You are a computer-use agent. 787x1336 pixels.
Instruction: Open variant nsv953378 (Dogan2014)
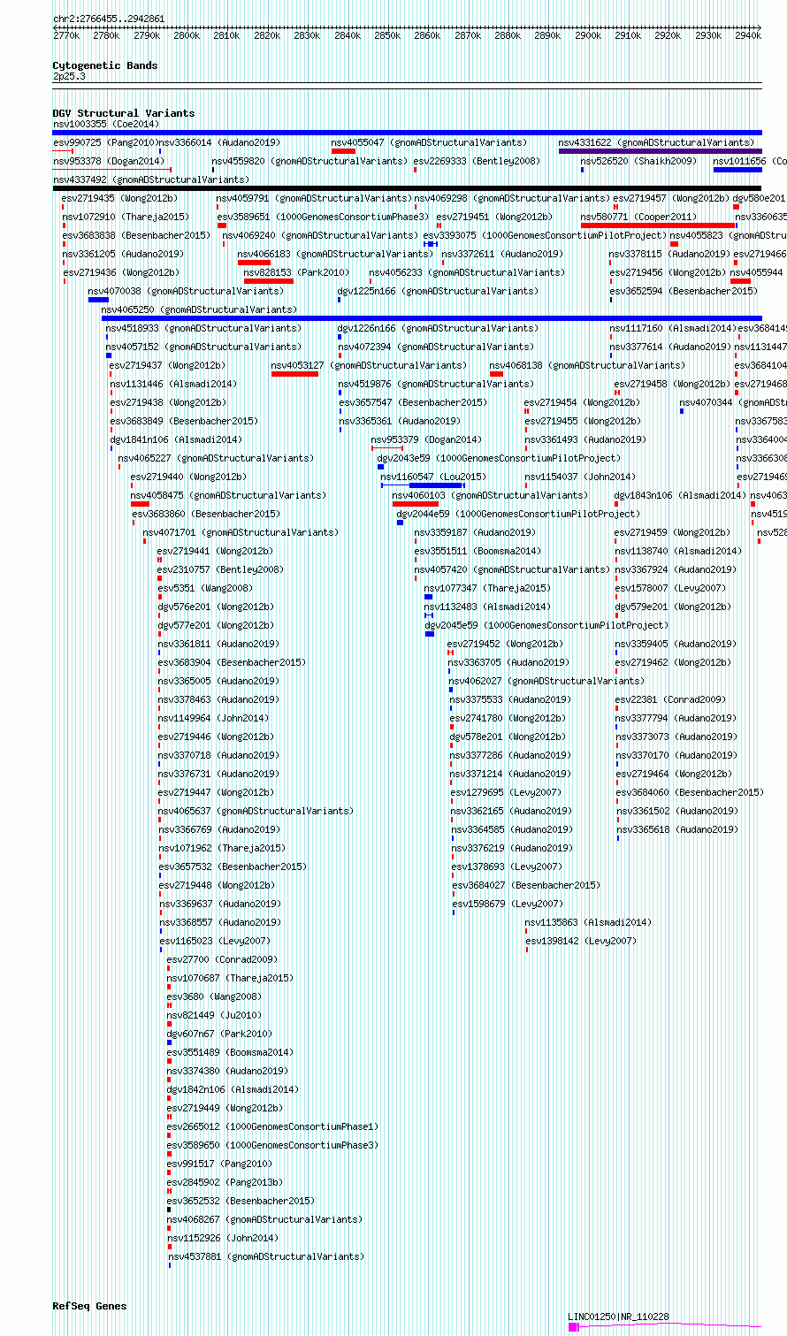[109, 161]
